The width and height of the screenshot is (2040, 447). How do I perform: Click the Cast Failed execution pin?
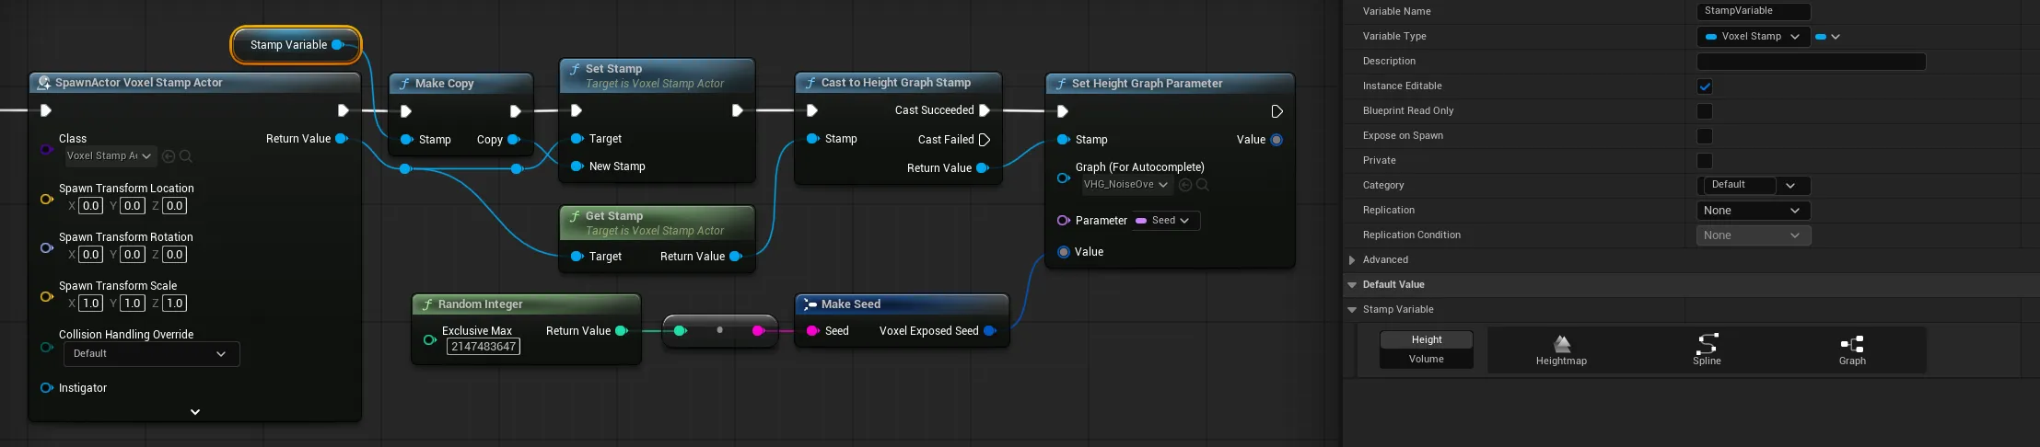pos(985,140)
